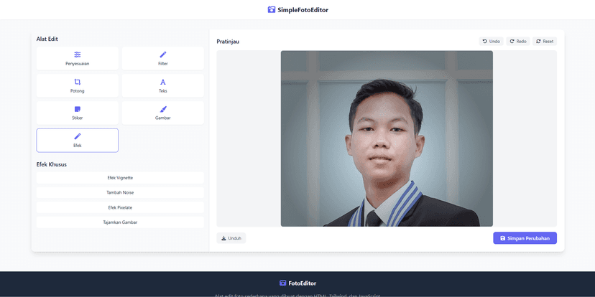The image size is (595, 297).
Task: Apply Efek Vignette to the photo
Action: (120, 177)
